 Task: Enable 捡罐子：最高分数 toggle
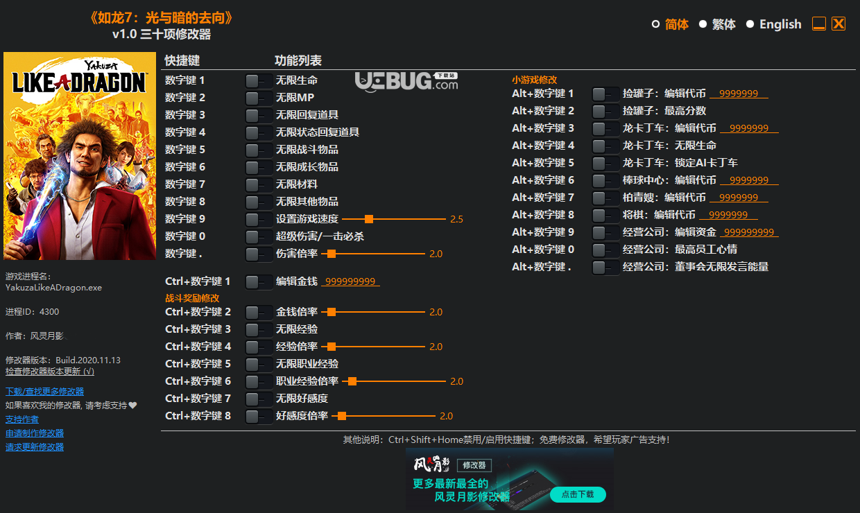[605, 111]
